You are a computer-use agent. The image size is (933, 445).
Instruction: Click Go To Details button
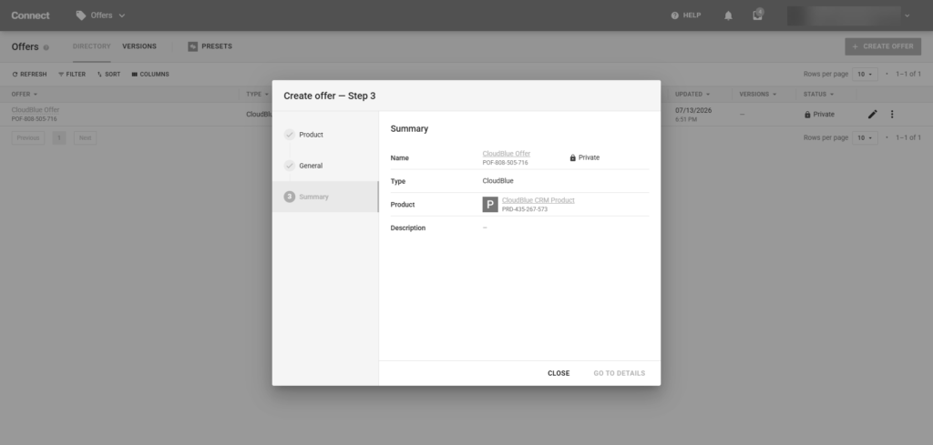coord(619,373)
